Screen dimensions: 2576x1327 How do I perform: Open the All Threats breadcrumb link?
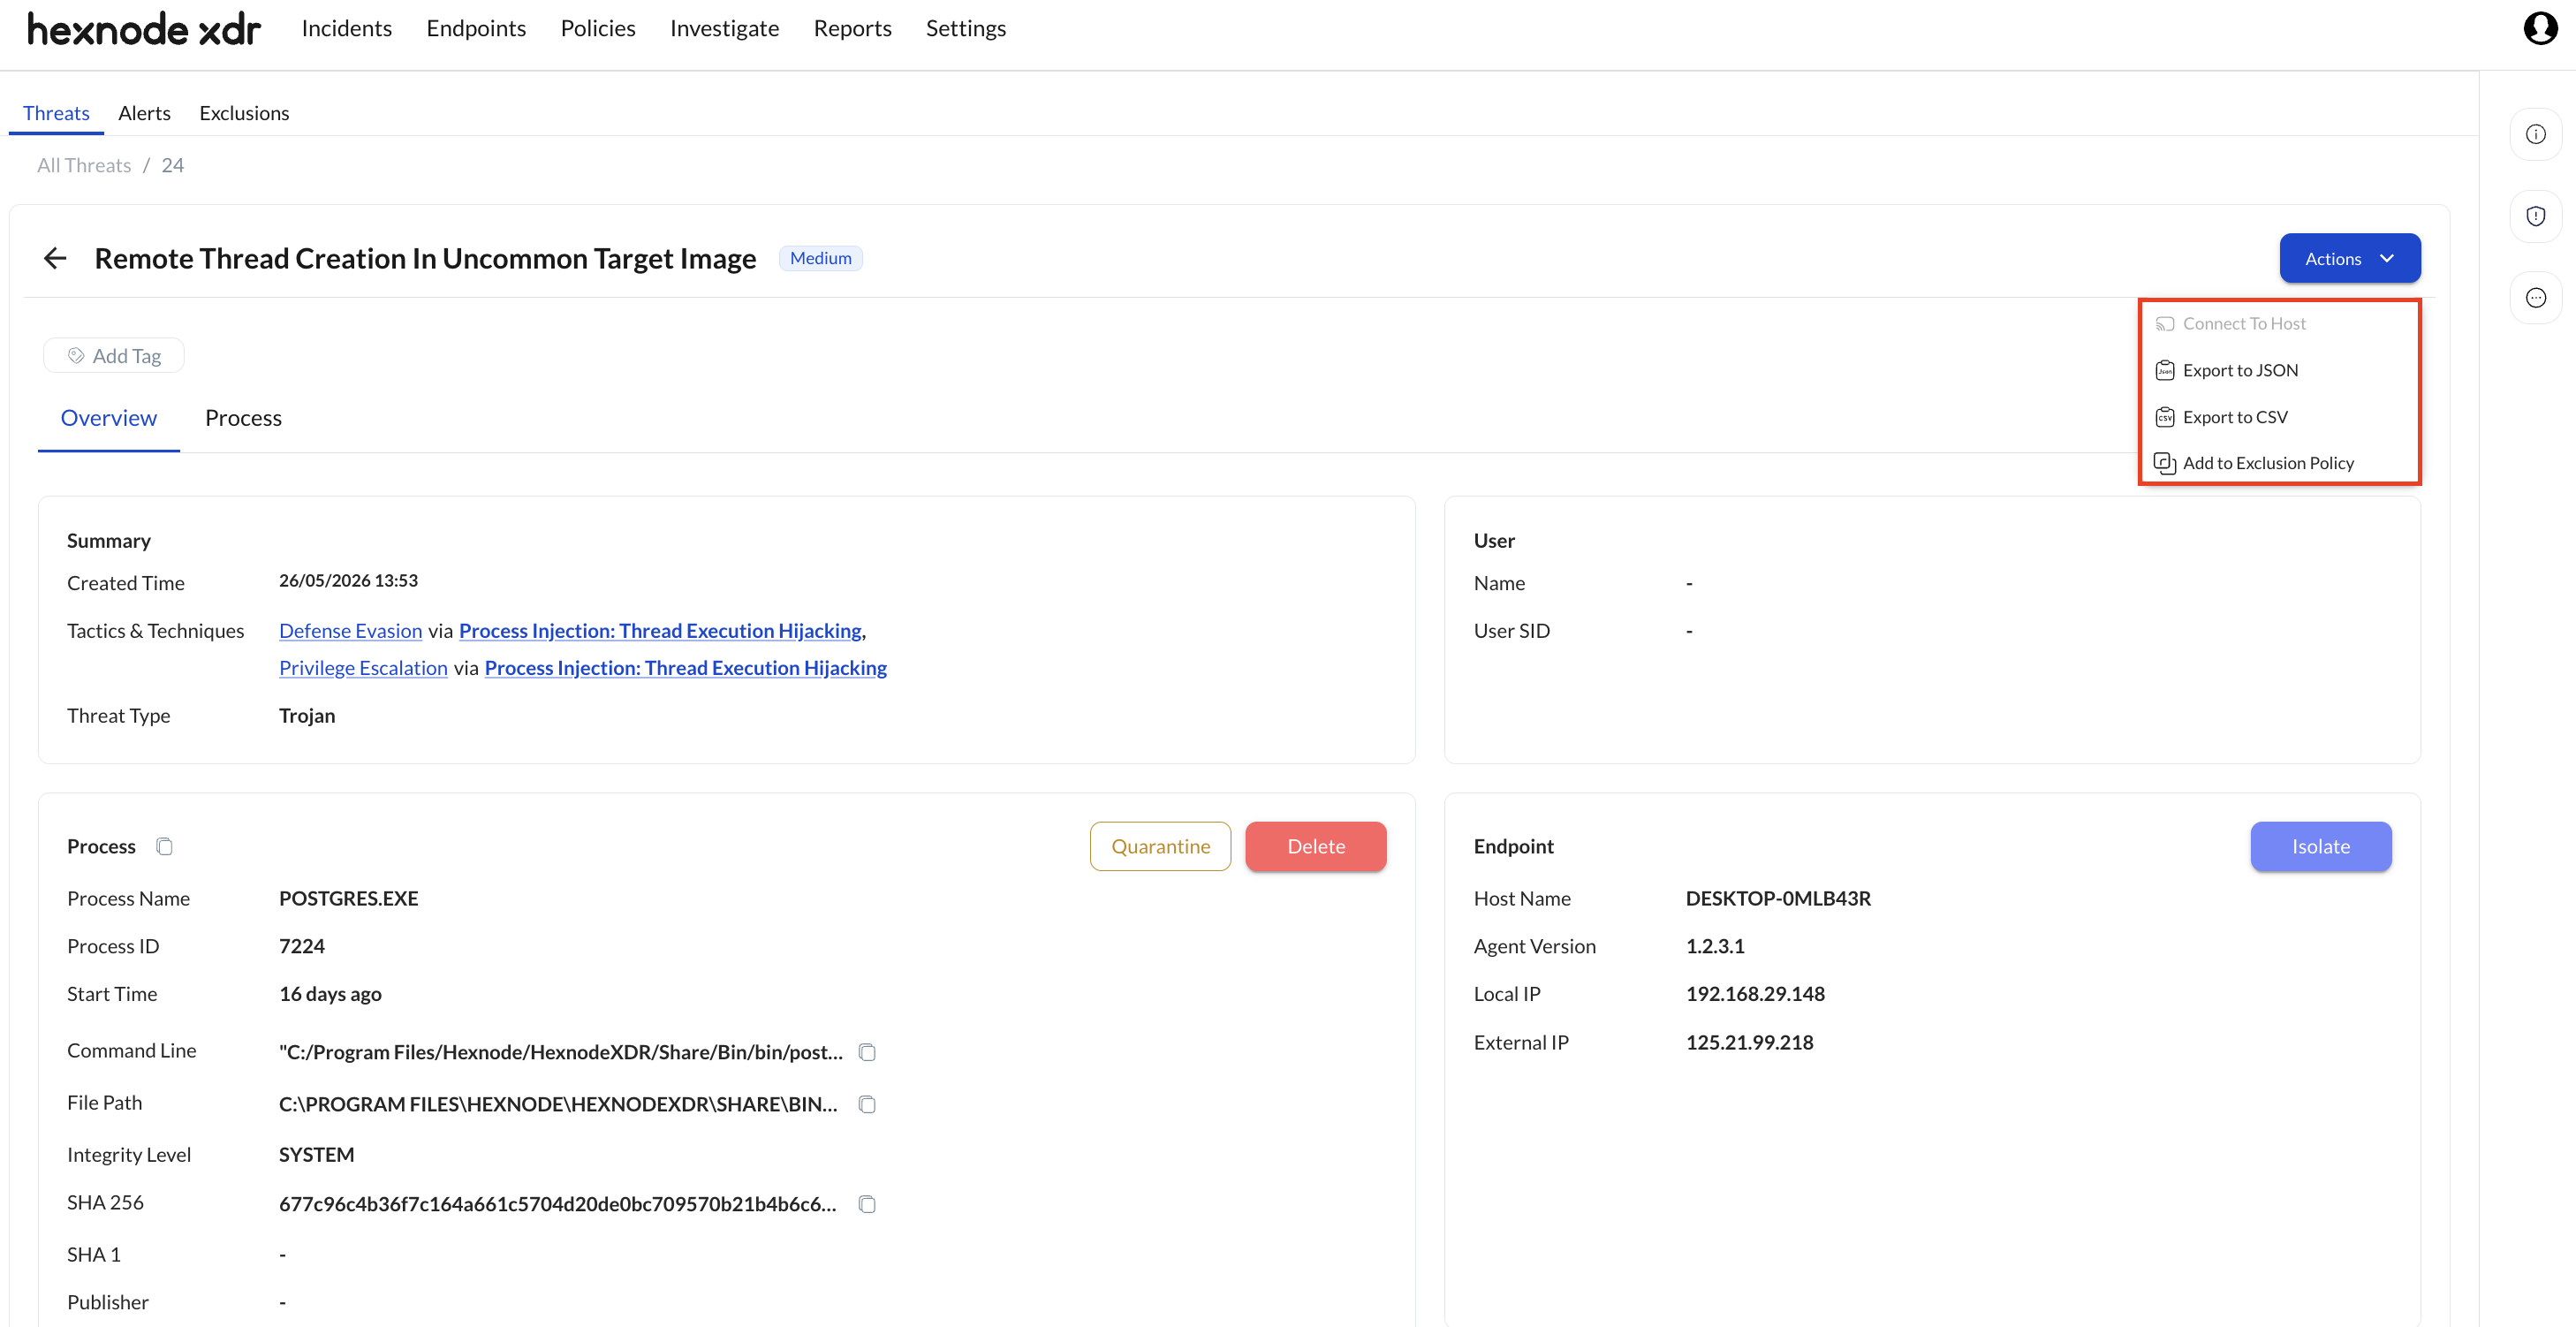pyautogui.click(x=84, y=165)
